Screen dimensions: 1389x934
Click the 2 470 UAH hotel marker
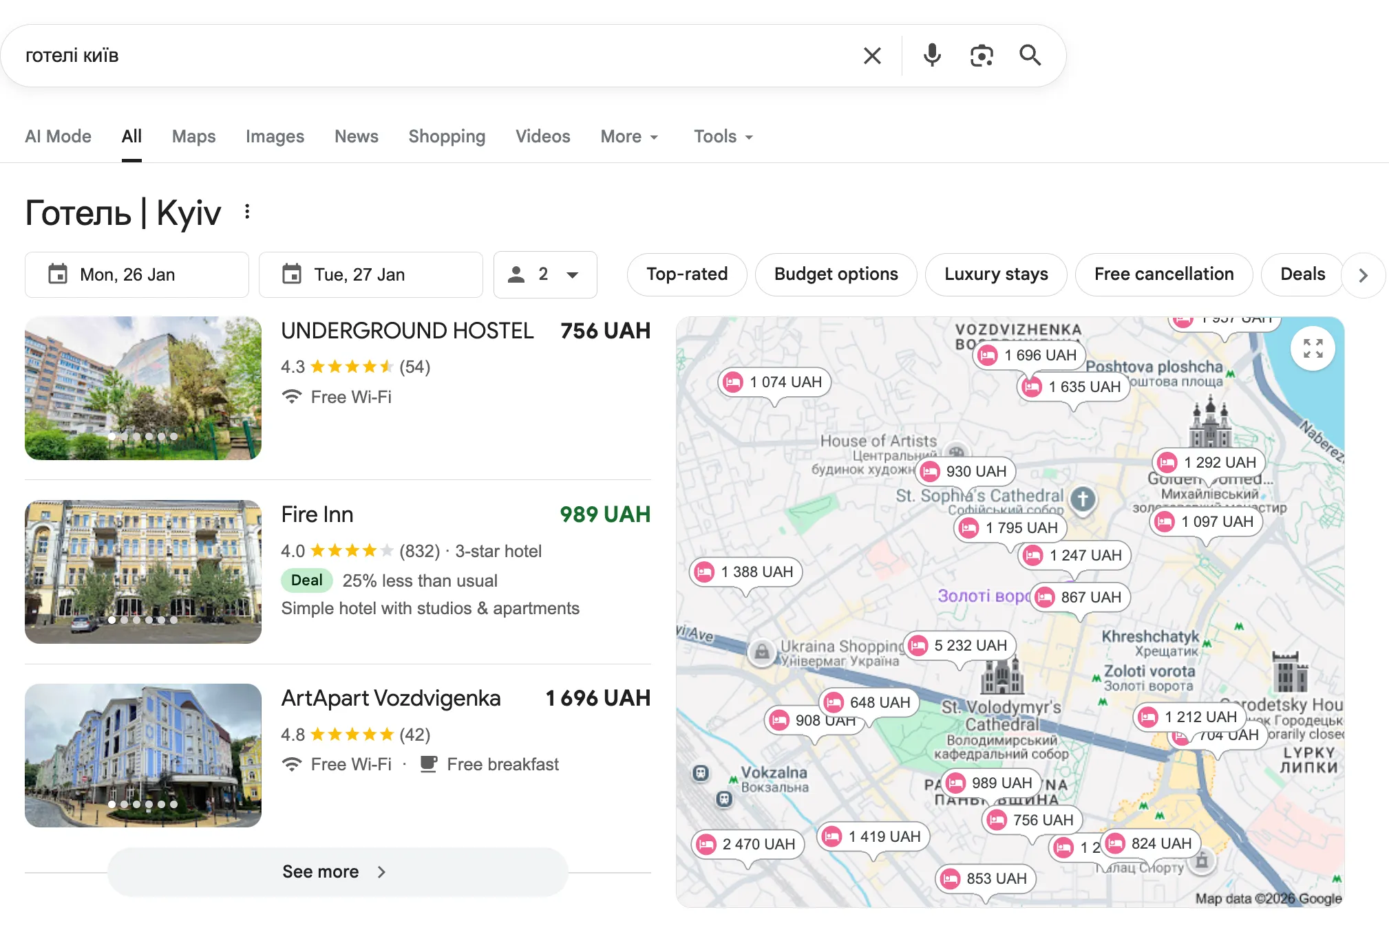(748, 845)
